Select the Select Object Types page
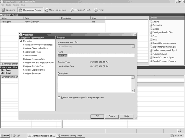 pos(32,52)
